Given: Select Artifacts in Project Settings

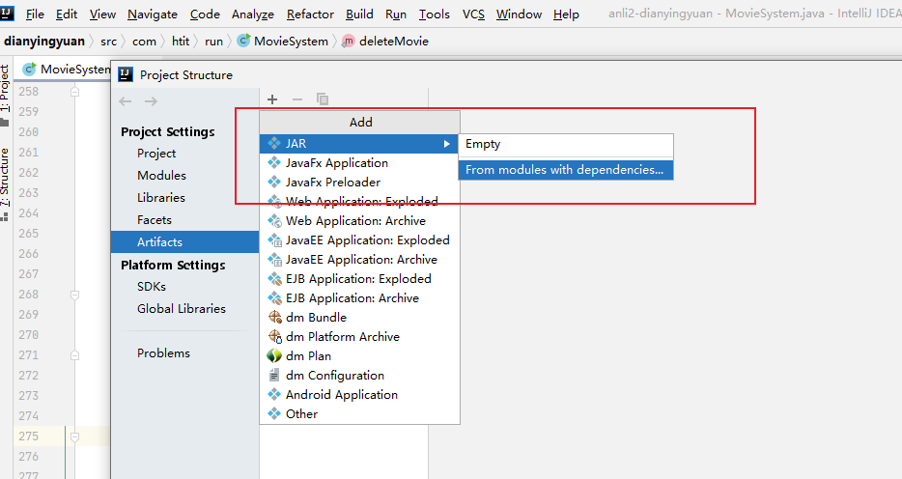Looking at the screenshot, I should point(184,242).
